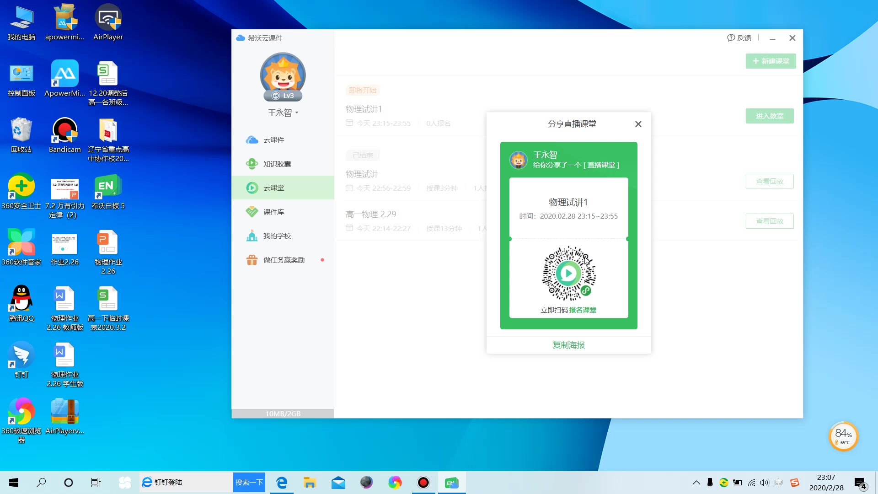Select the 辽宁省重点高中协作校 PDF file
This screenshot has width=878, height=494.
tap(108, 140)
